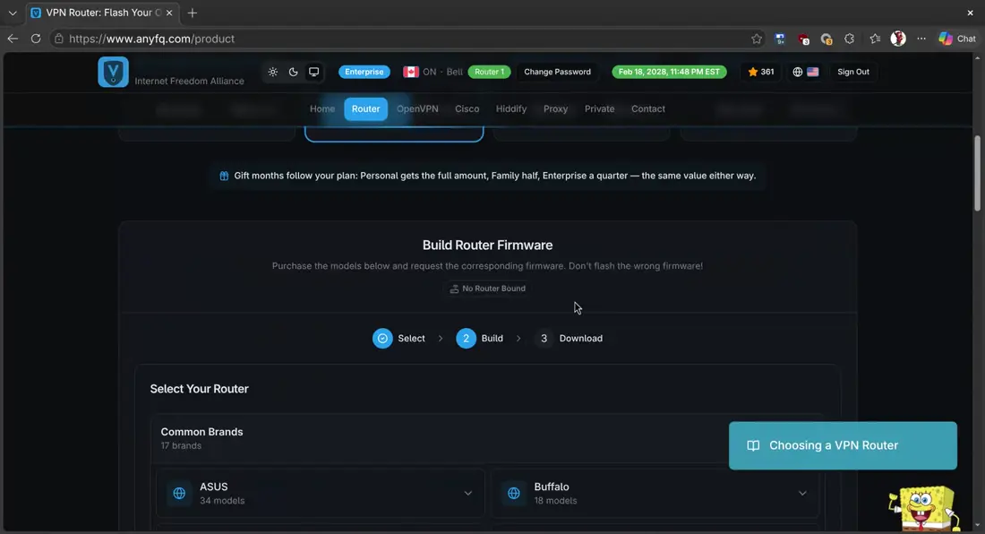This screenshot has width=985, height=534.
Task: Switch to dark theme moon icon
Action: pyautogui.click(x=294, y=72)
